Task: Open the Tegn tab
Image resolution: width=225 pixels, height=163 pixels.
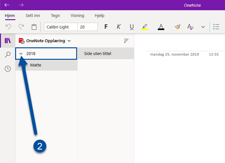Action: pyautogui.click(x=55, y=15)
